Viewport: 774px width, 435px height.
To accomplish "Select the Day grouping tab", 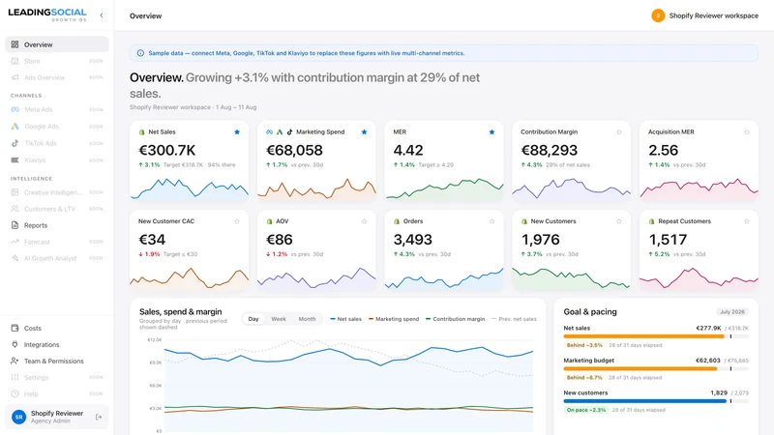I will (x=253, y=319).
